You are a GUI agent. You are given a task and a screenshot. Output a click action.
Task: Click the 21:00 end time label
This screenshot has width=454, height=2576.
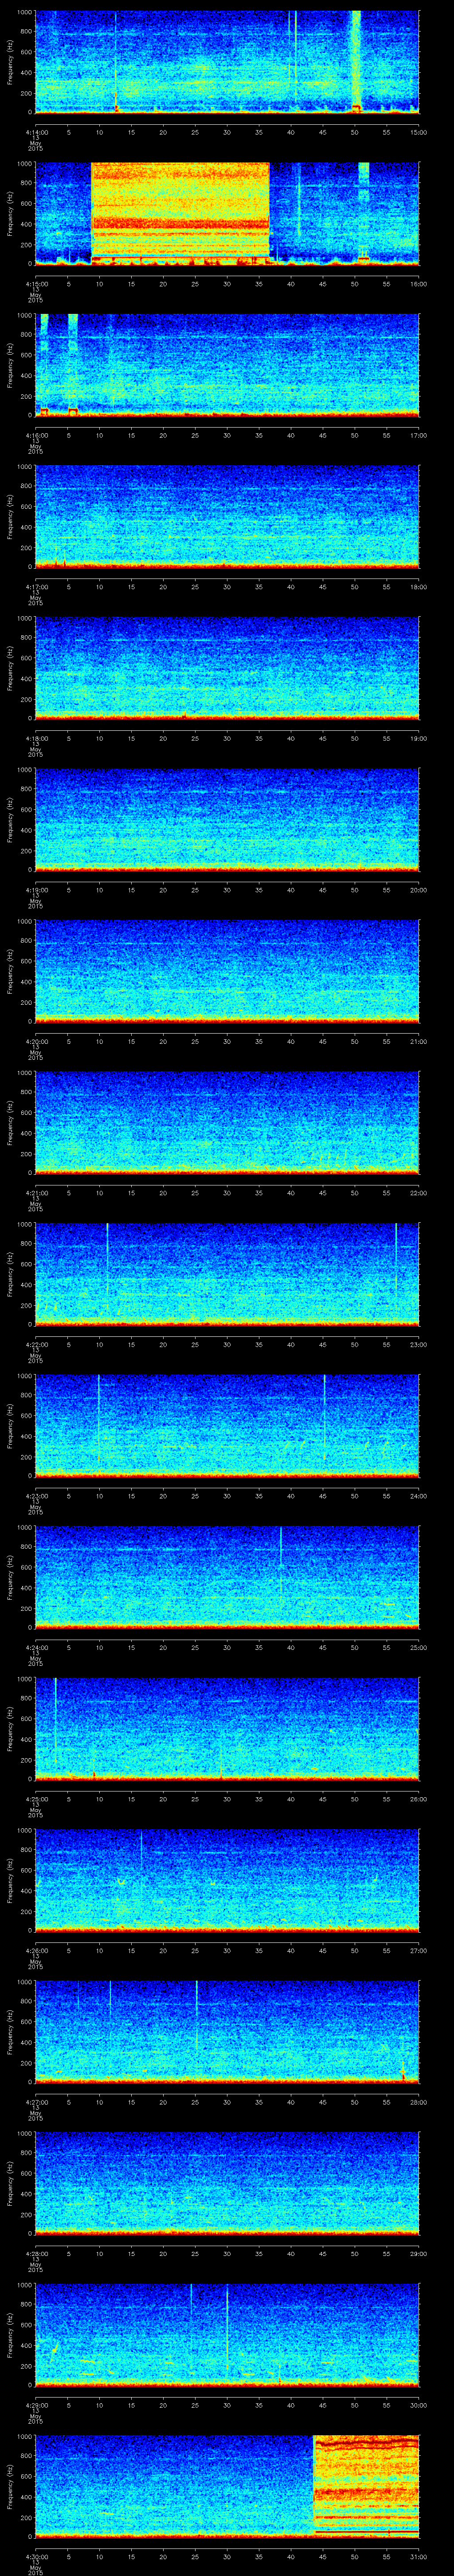418,1042
